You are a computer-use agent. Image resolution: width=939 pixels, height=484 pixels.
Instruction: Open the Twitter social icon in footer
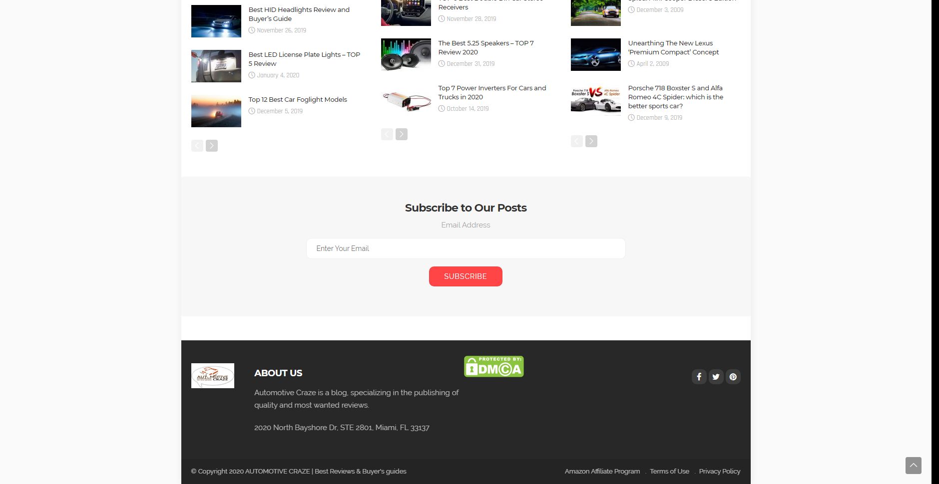point(716,377)
